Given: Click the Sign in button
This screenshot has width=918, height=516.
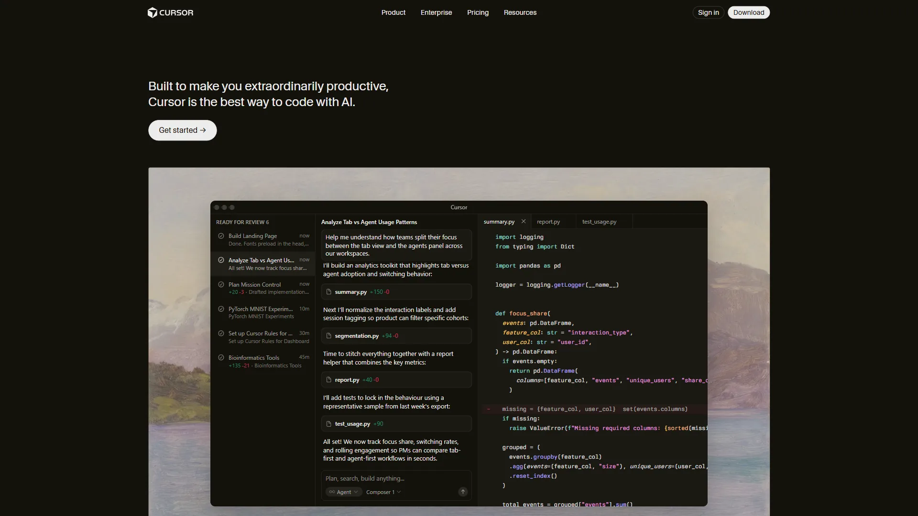Looking at the screenshot, I should [708, 12].
